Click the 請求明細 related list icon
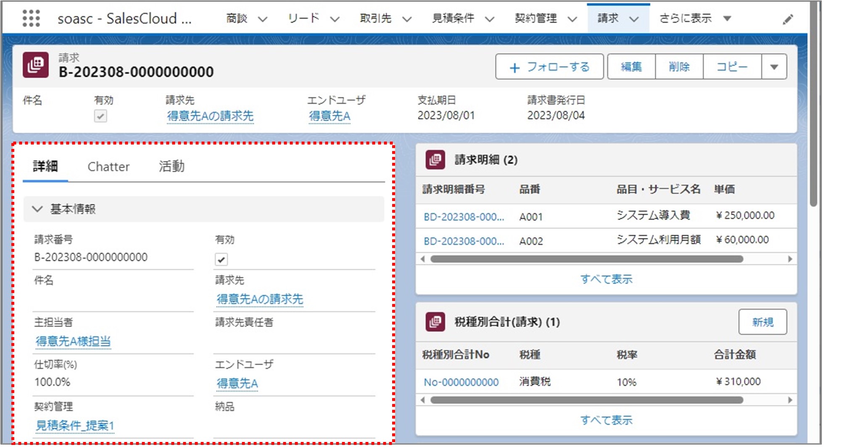 (435, 160)
